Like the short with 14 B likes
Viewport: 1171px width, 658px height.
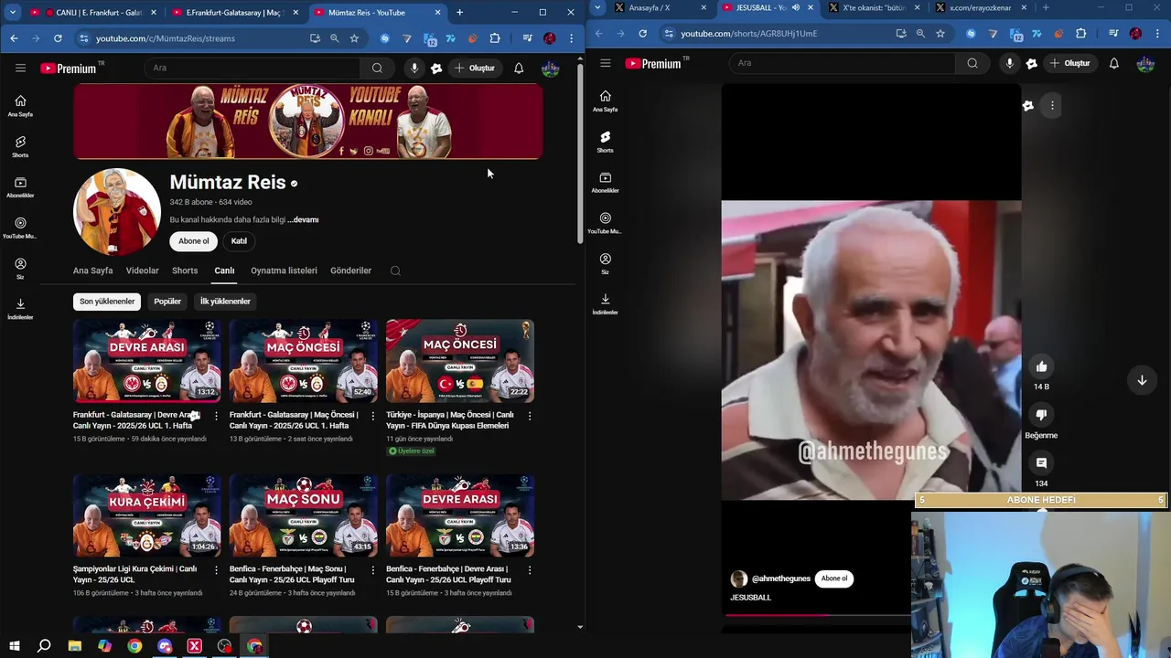(x=1041, y=366)
